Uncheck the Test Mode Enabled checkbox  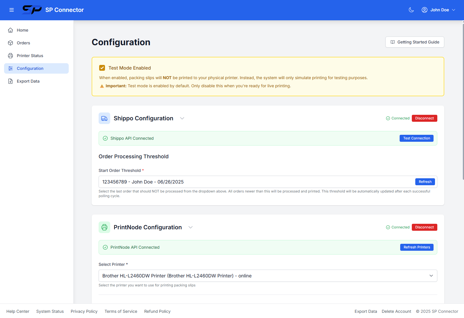tap(102, 68)
